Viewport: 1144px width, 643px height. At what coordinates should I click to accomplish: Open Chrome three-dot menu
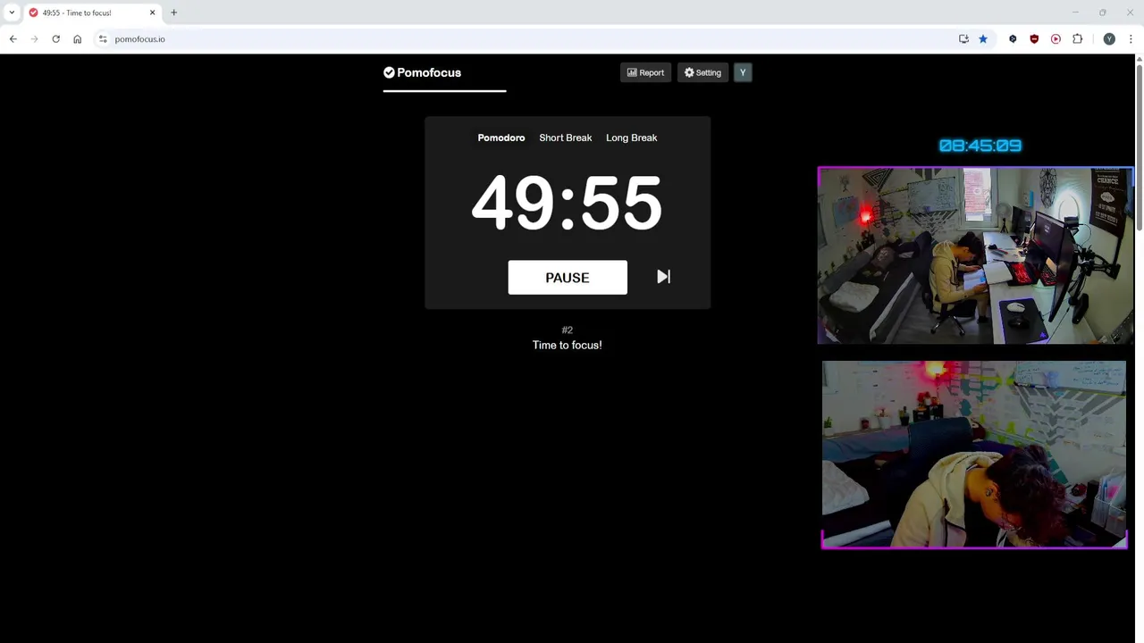1131,39
